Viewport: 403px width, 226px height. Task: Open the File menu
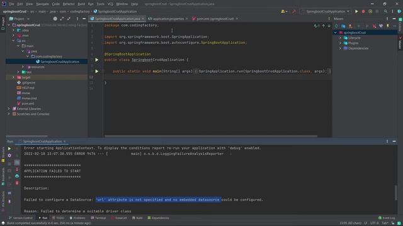pos(11,4)
